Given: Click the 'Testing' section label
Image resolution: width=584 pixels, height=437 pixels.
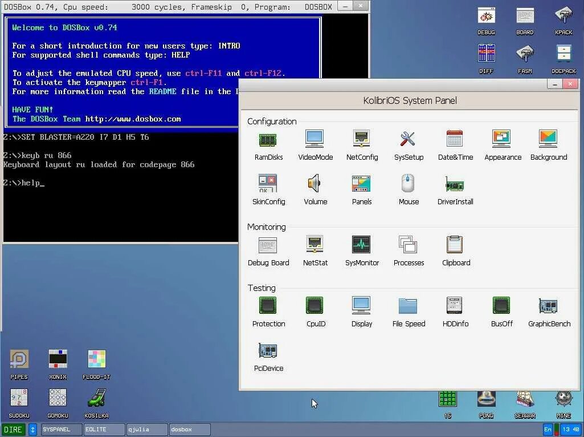Looking at the screenshot, I should click(x=262, y=288).
